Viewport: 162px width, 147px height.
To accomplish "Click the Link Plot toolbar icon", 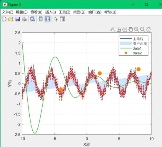I will coord(32,19).
